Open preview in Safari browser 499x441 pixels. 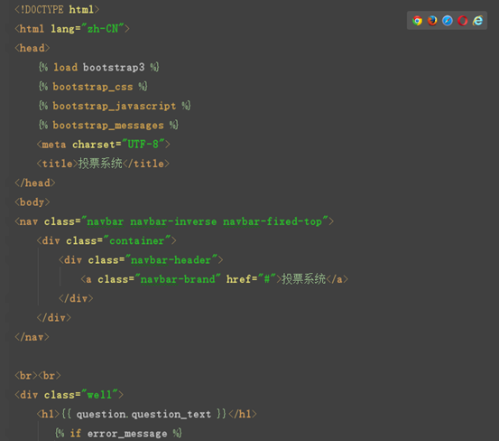(448, 21)
